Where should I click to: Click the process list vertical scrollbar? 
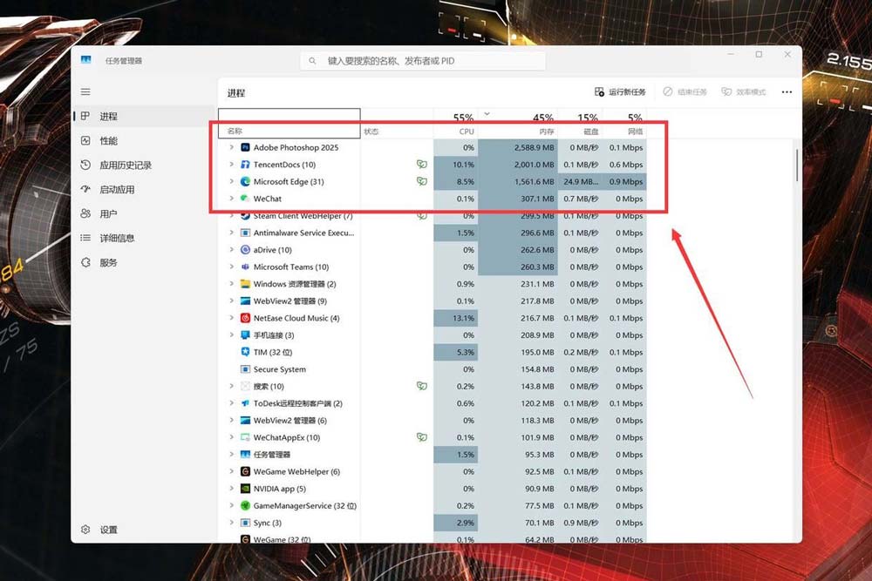(x=797, y=165)
